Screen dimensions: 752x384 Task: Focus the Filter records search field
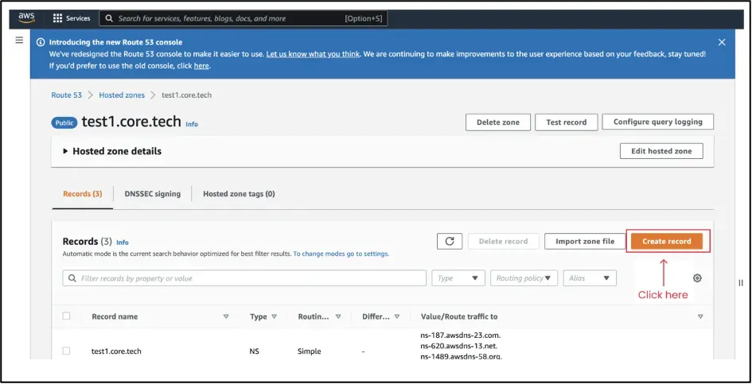tap(244, 278)
